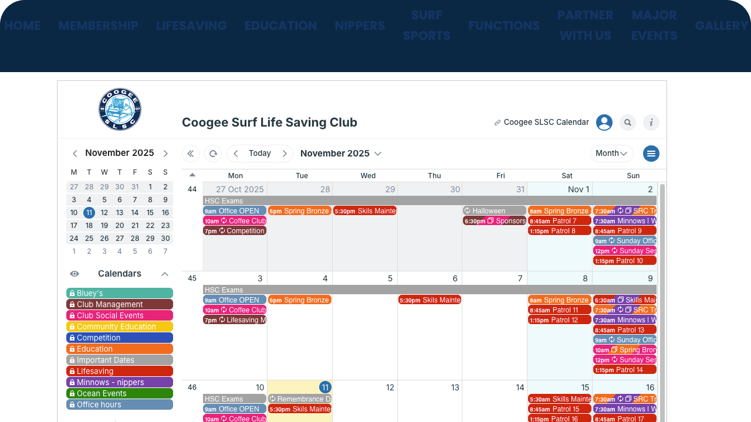Go to previous month in mini calendar
The height and width of the screenshot is (422, 751).
coord(75,154)
